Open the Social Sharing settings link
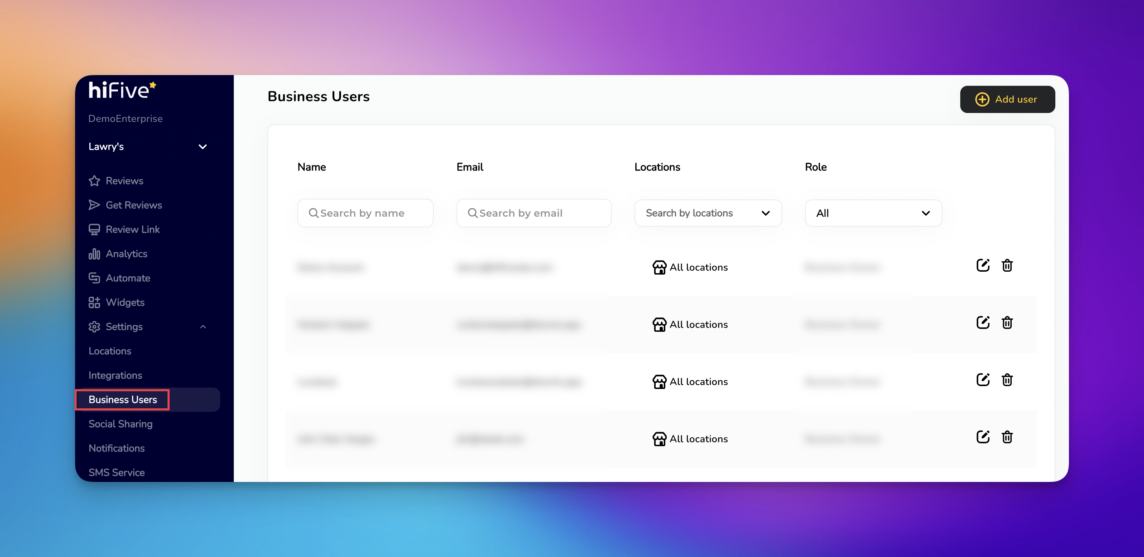 120,424
